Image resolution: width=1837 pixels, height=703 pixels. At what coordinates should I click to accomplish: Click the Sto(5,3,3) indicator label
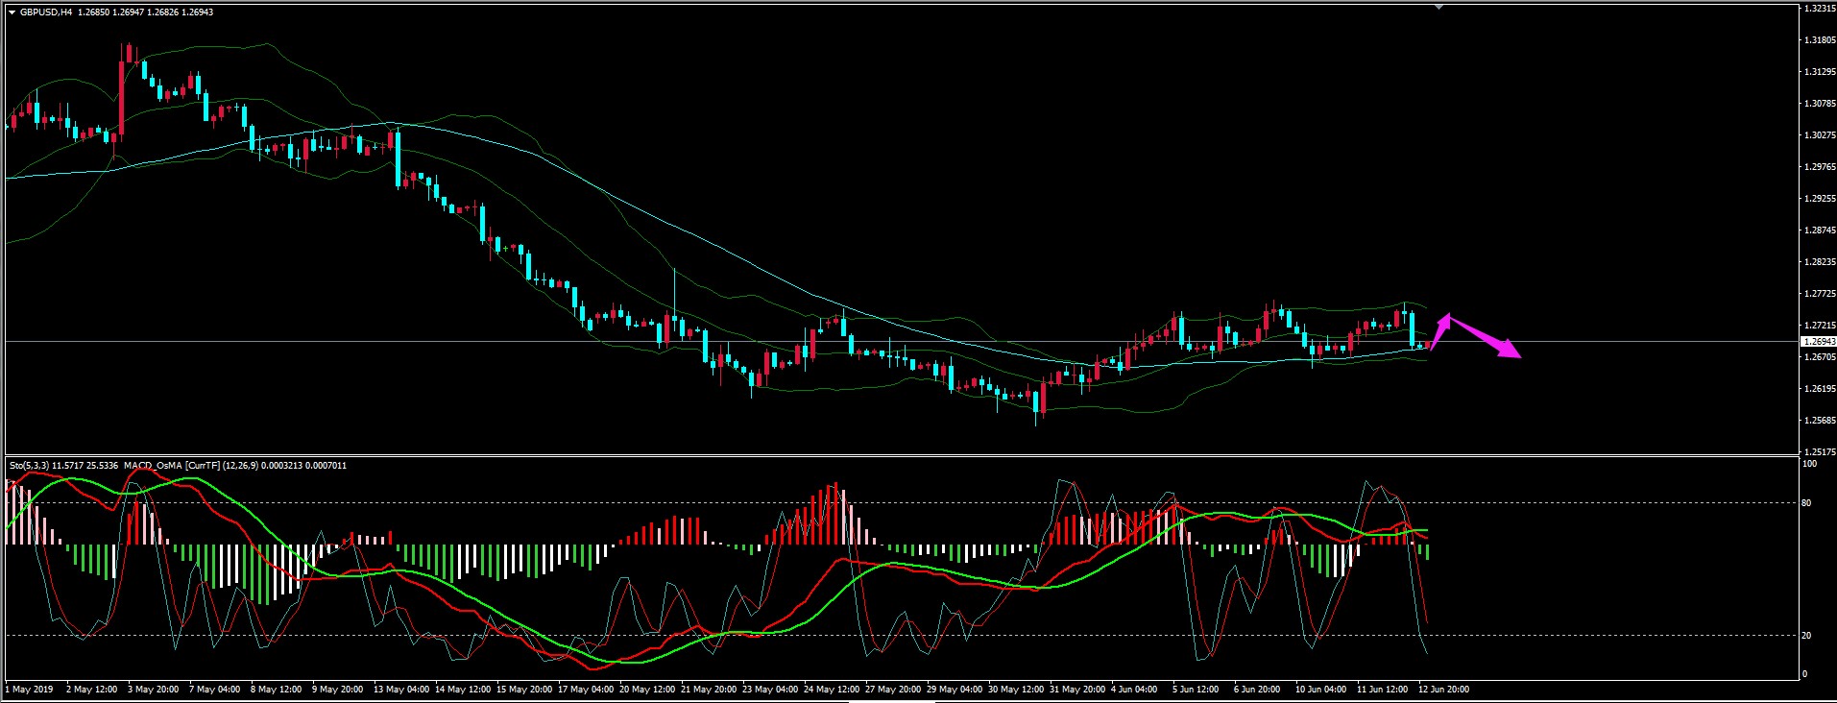[x=29, y=466]
